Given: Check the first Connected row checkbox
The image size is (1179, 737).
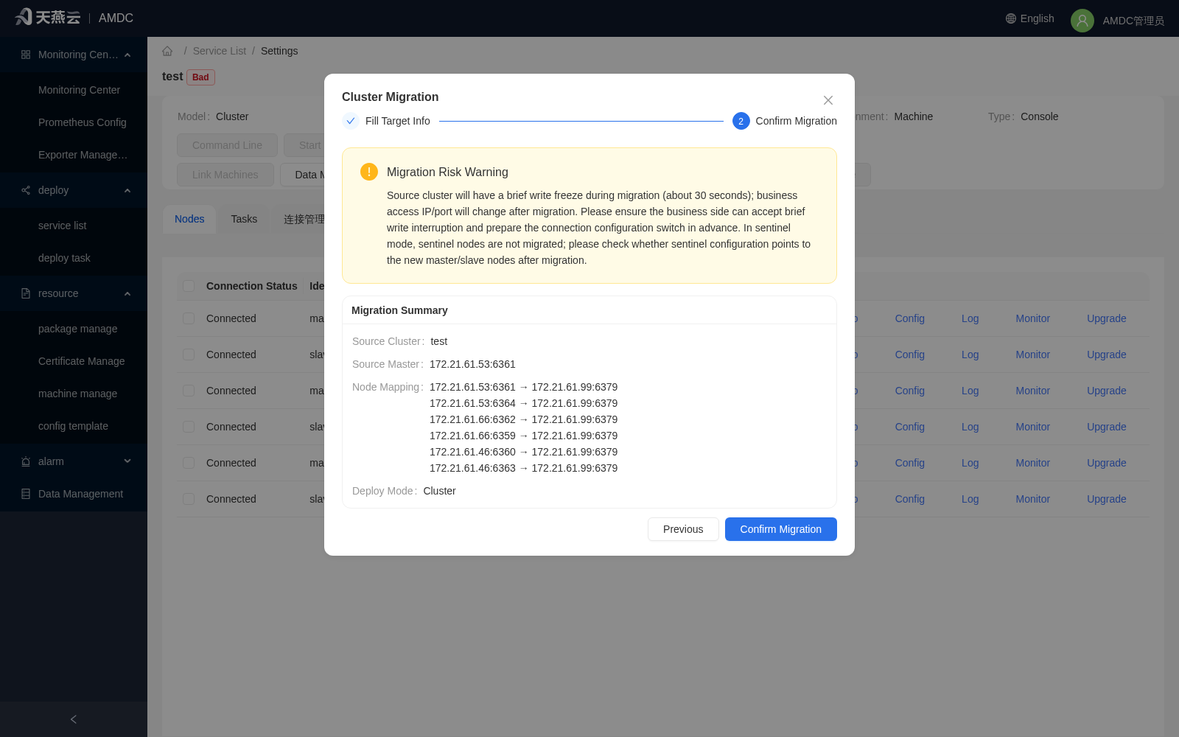Looking at the screenshot, I should click(x=189, y=318).
